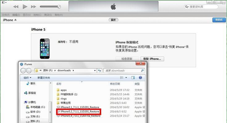Select the rings folder
This screenshot has width=227, height=123.
[x=64, y=99]
